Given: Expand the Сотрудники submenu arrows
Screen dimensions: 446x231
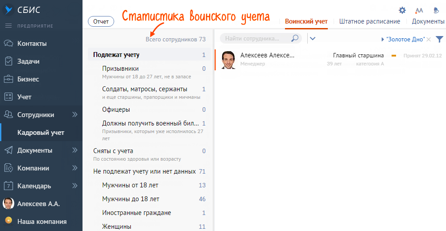Looking at the screenshot, I should point(75,115).
